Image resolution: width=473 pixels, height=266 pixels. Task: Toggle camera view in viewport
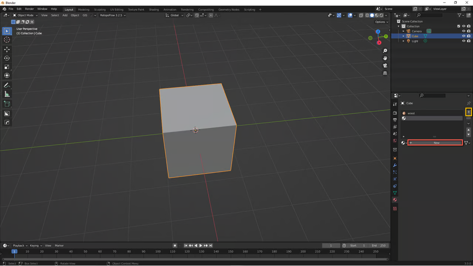coord(385,66)
